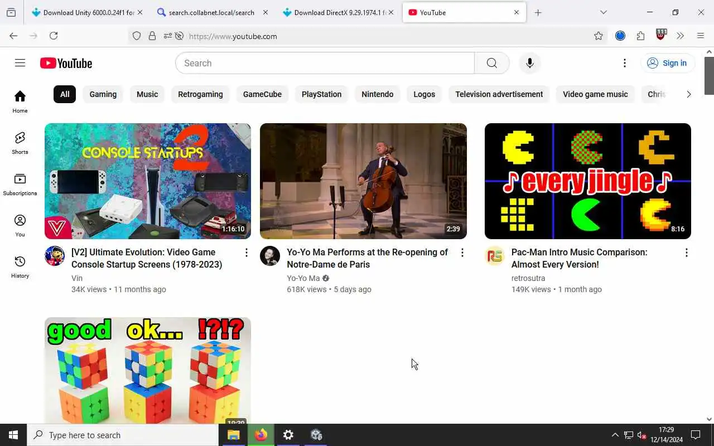714x446 pixels.
Task: List all tabs dropdown arrow
Action: point(603,12)
